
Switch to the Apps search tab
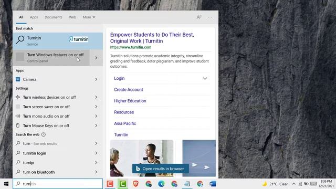coord(34,17)
